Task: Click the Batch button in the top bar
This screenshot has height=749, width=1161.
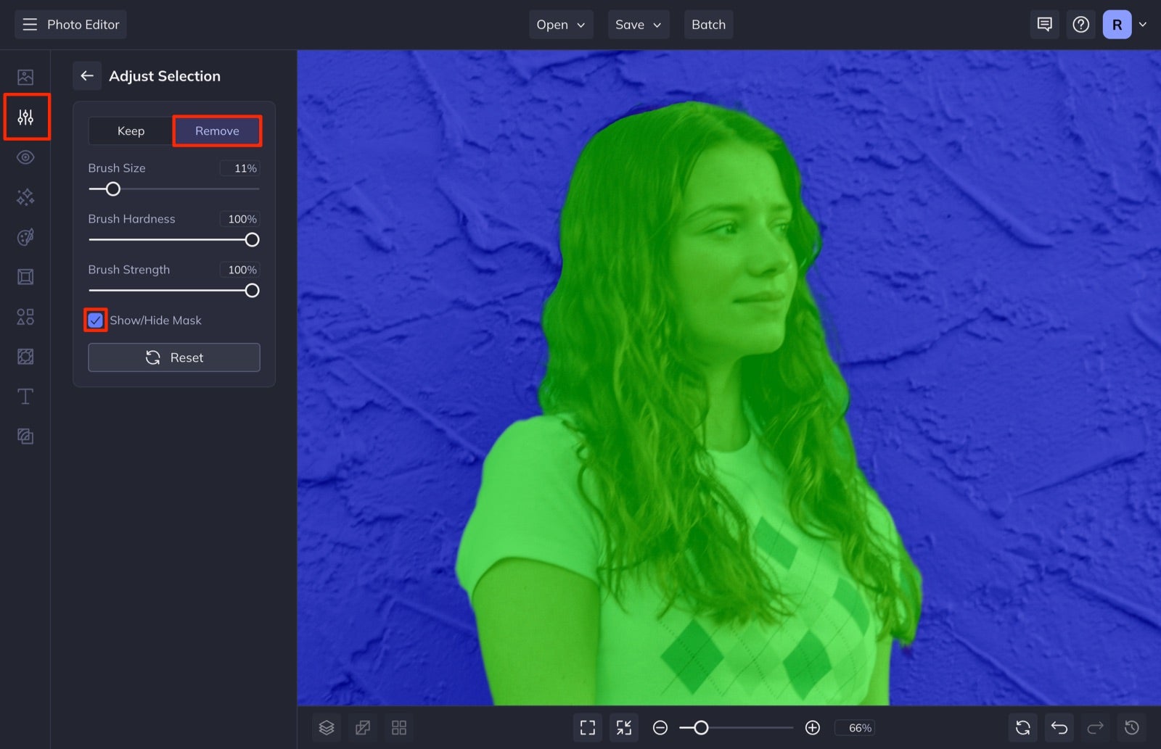Action: [x=708, y=24]
